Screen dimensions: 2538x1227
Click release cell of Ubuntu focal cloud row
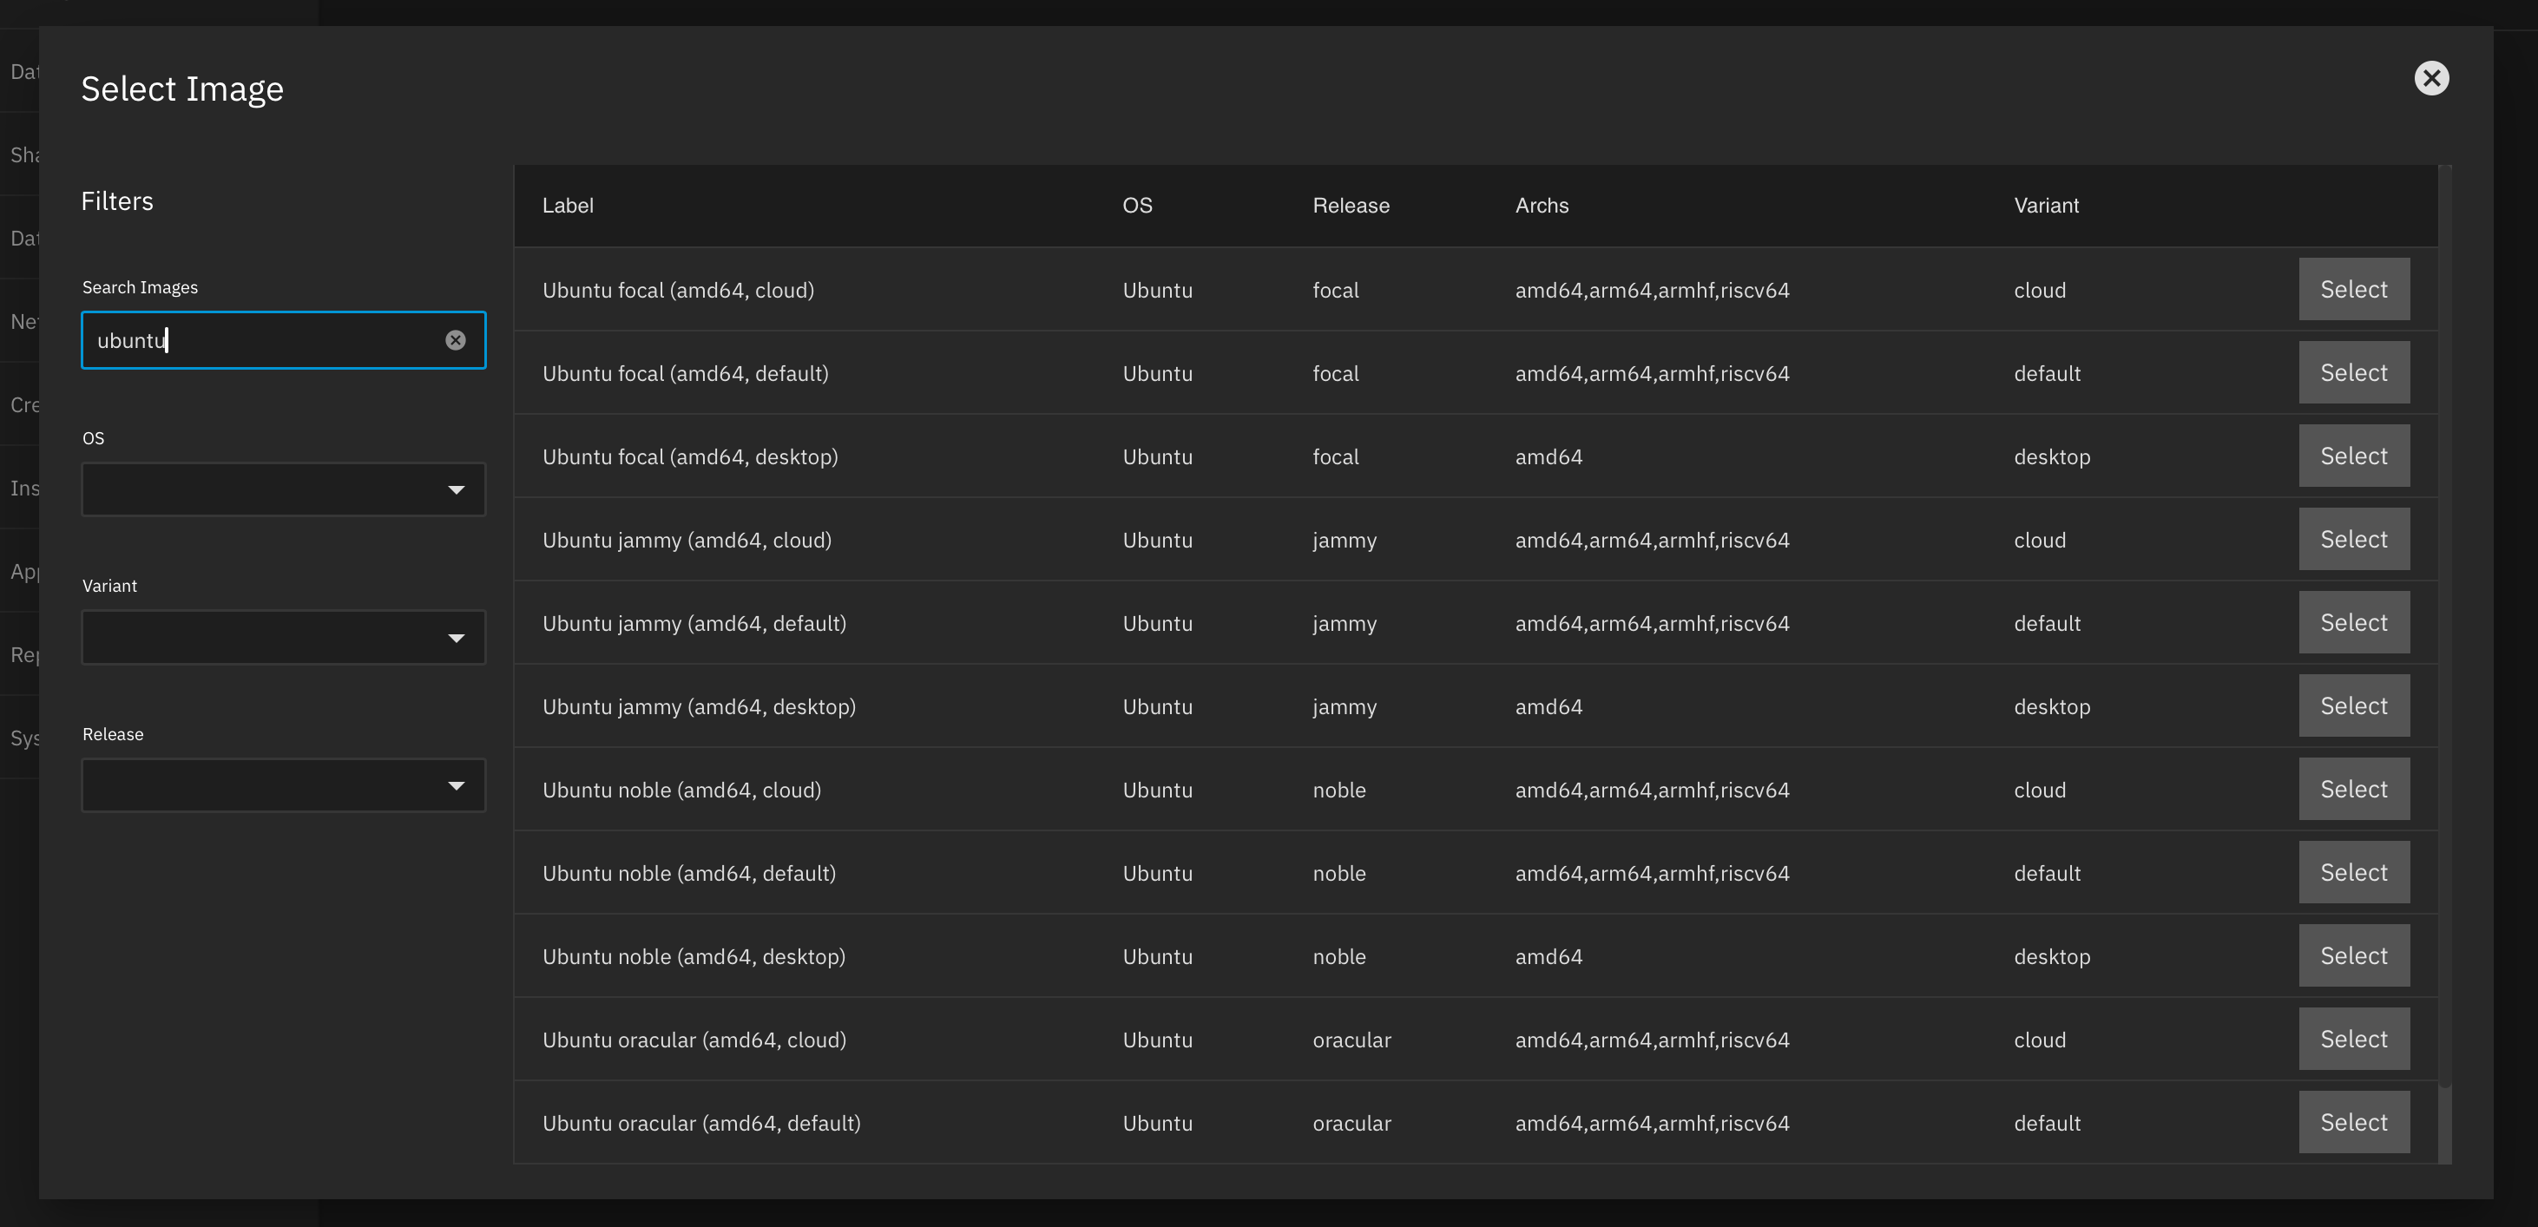(x=1335, y=291)
